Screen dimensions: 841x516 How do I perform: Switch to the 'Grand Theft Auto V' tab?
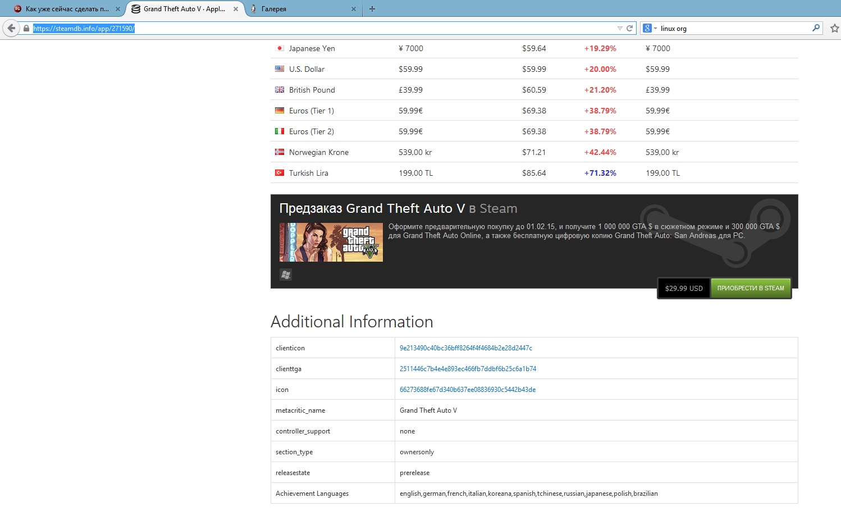(184, 9)
